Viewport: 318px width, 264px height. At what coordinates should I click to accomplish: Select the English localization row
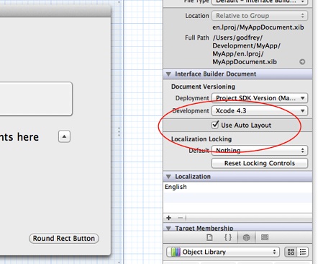(237, 187)
